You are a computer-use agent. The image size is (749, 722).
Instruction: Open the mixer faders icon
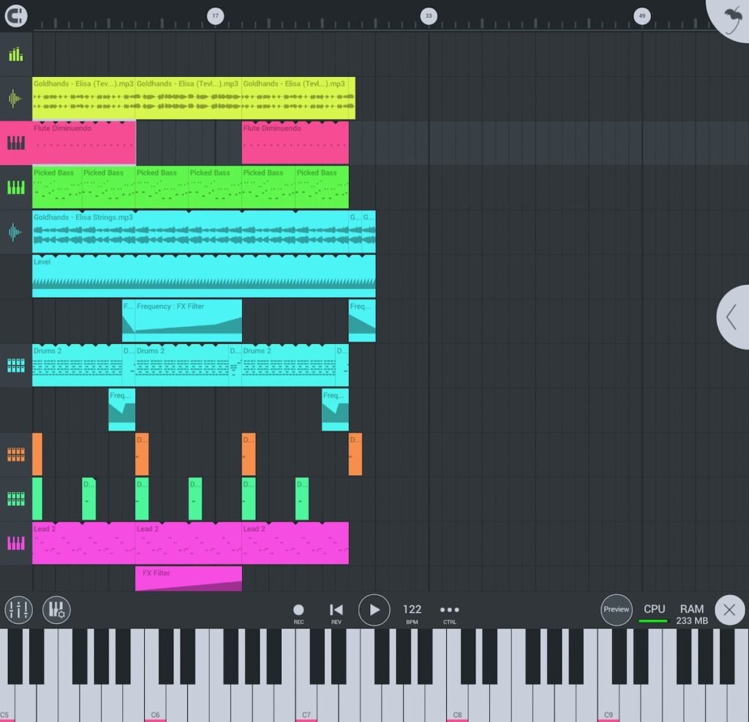tap(18, 609)
